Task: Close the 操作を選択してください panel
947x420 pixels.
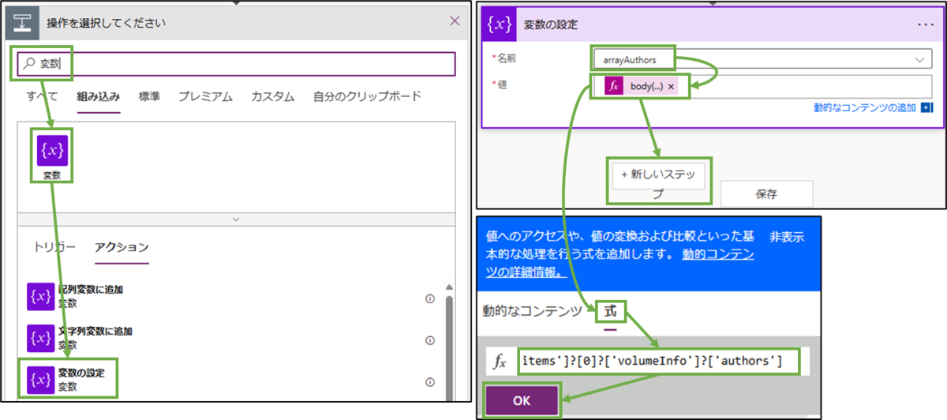Action: click(x=455, y=21)
